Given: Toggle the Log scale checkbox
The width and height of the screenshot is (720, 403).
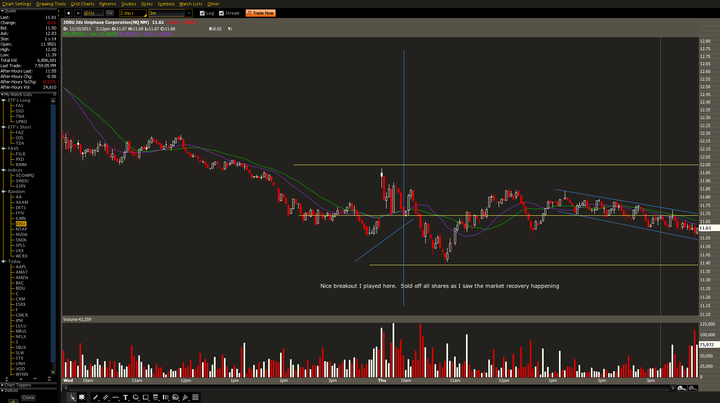Looking at the screenshot, I should (202, 13).
